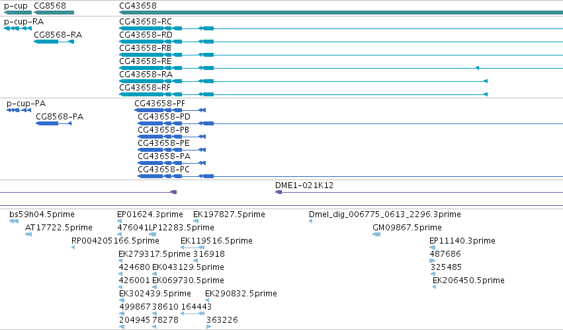Click the teal p-cup gene bar
The image size is (563, 330).
click(x=18, y=13)
